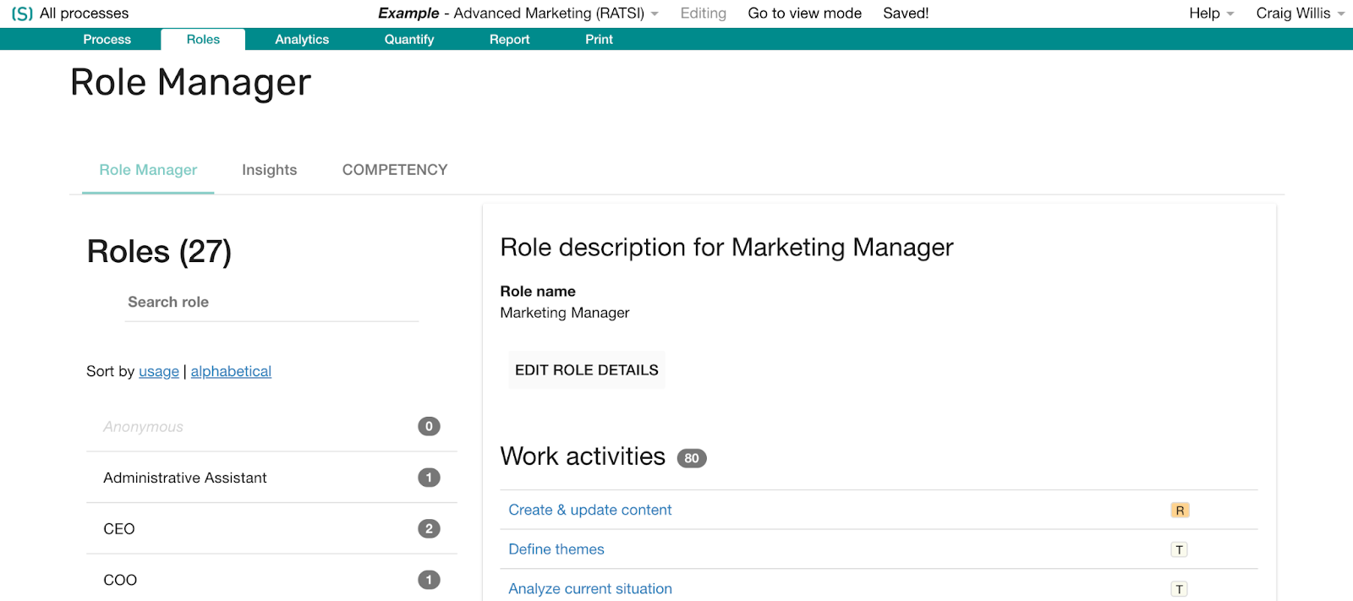
Task: Switch to the Analytics tab
Action: tap(302, 40)
